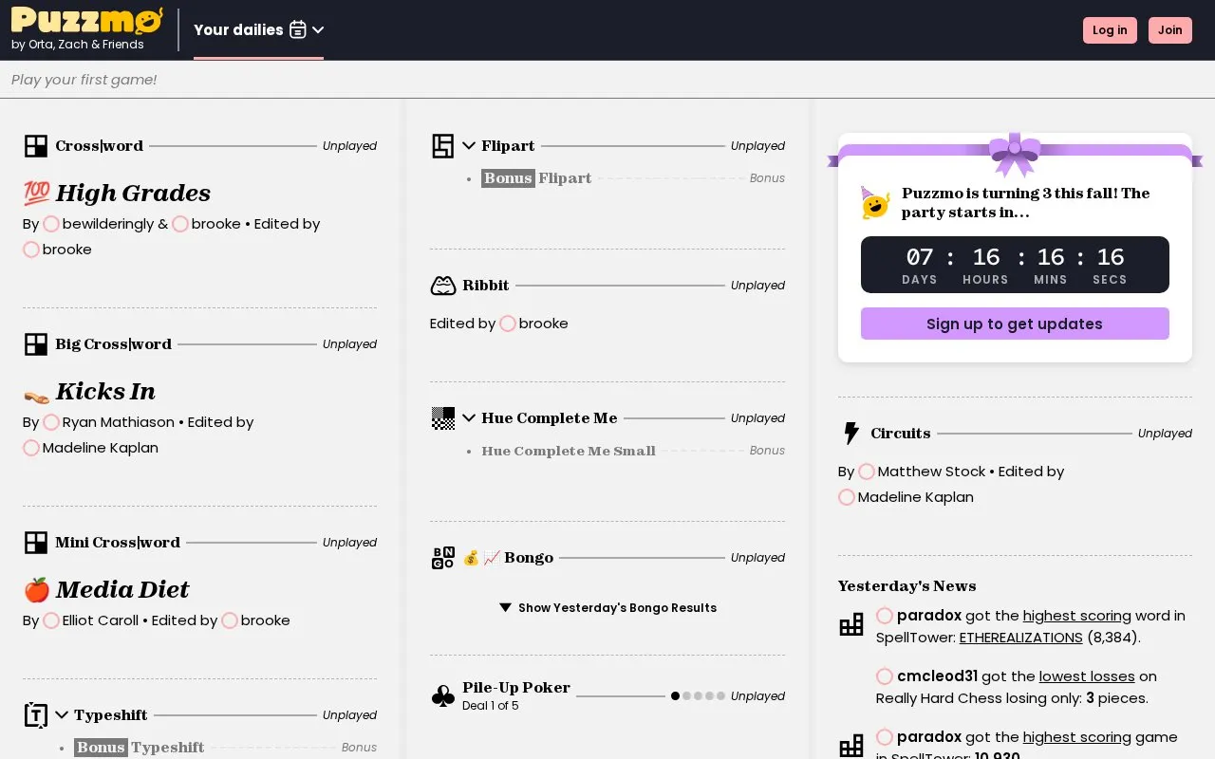Image resolution: width=1215 pixels, height=759 pixels.
Task: Click the Circuits game title
Action: point(901,434)
